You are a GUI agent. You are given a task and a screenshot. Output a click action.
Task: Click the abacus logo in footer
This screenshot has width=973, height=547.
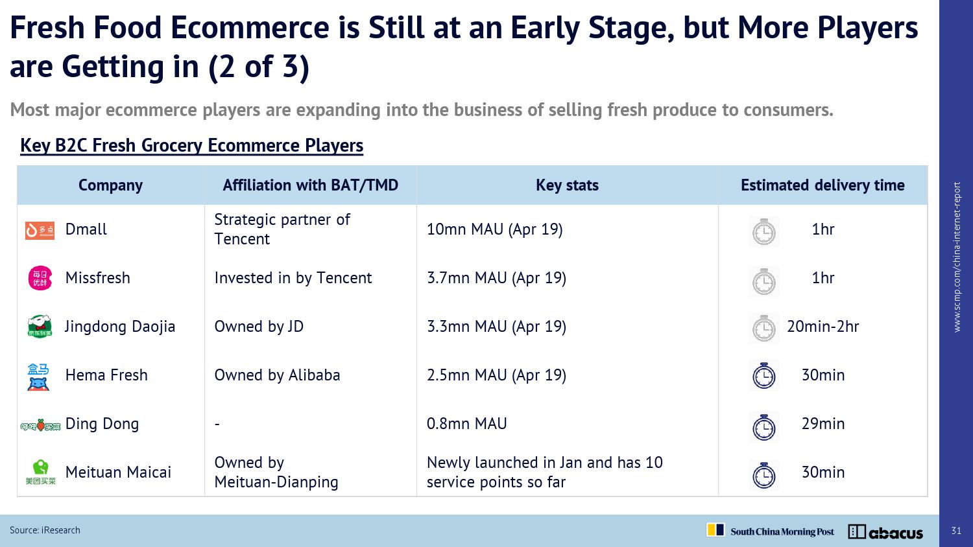pyautogui.click(x=885, y=532)
